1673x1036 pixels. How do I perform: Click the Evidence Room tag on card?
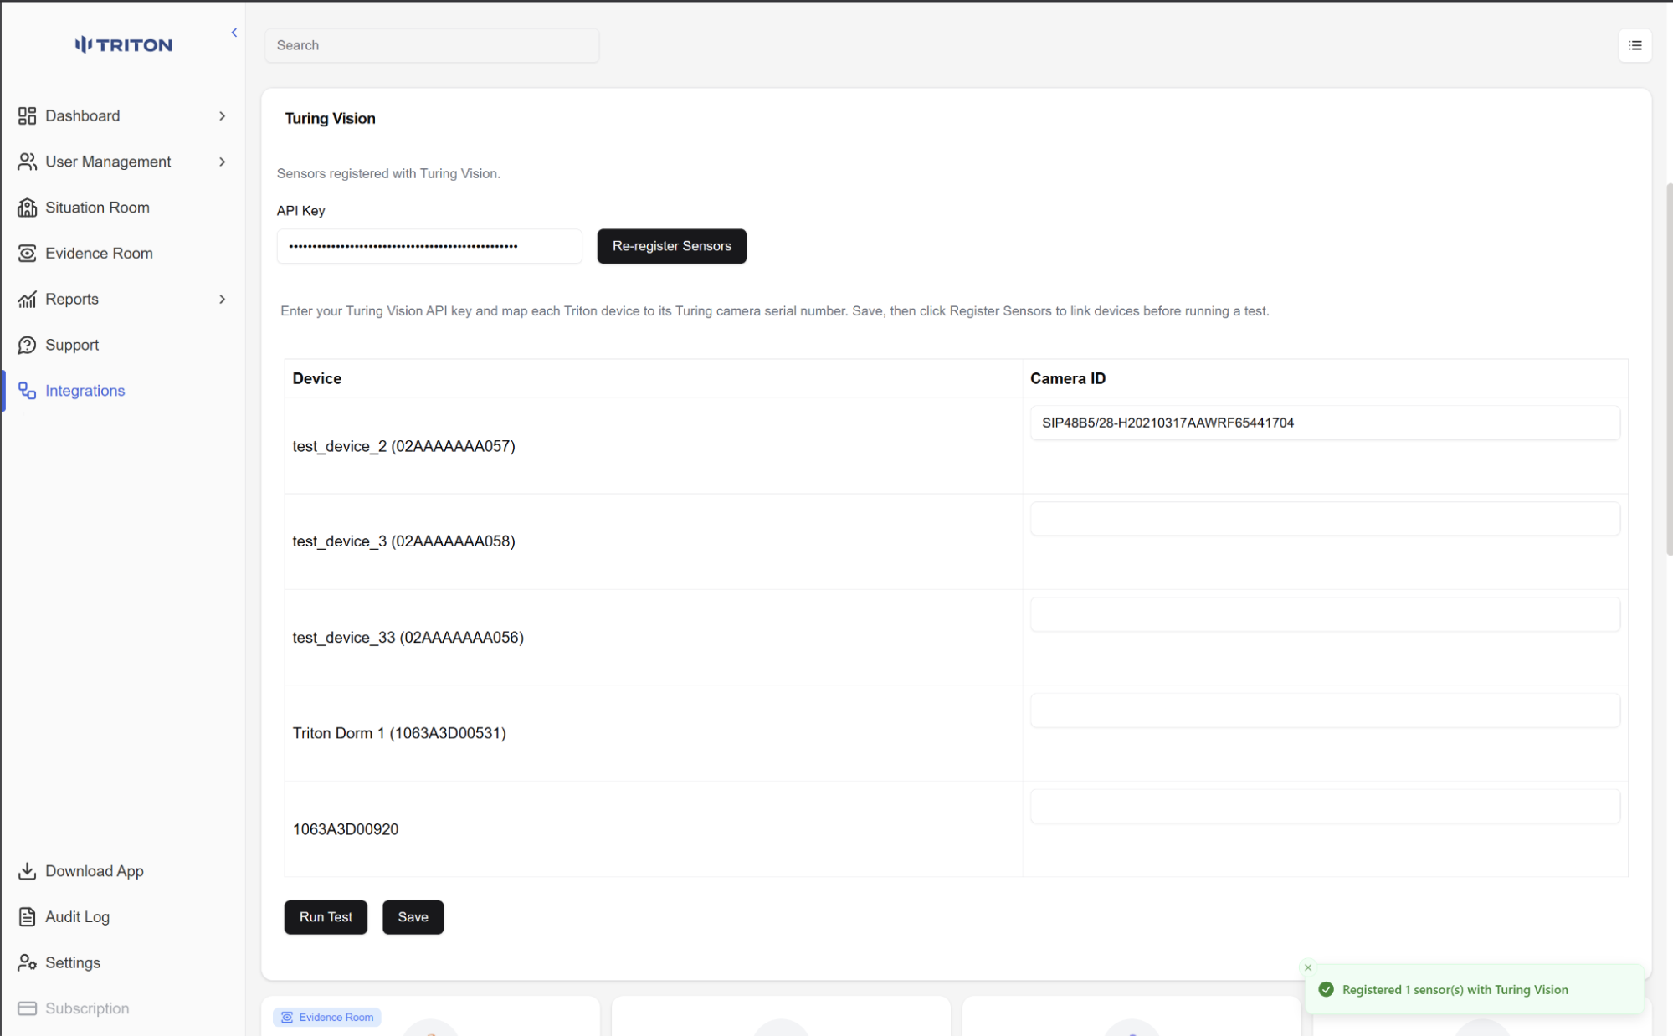(327, 1017)
